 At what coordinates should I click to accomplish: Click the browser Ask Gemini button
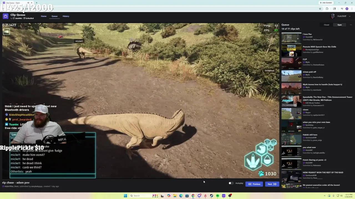point(326,3)
